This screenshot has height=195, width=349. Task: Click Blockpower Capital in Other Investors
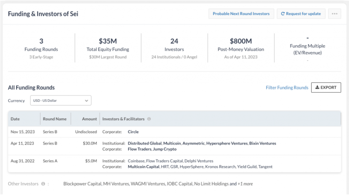pyautogui.click(x=82, y=184)
